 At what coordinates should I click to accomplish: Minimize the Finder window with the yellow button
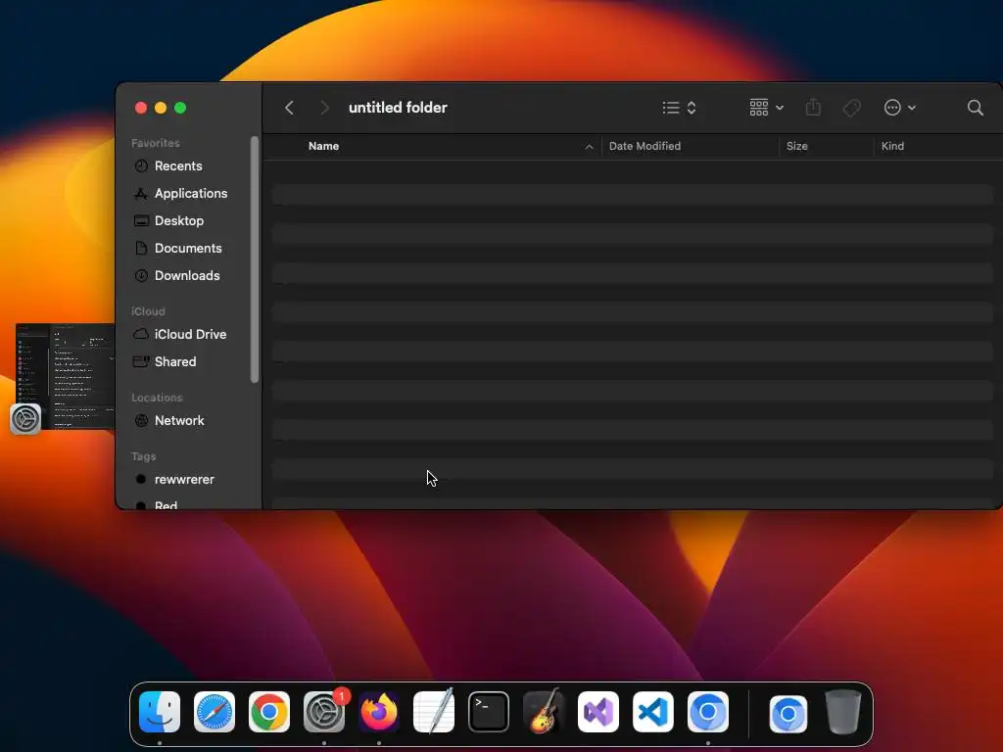click(x=161, y=108)
